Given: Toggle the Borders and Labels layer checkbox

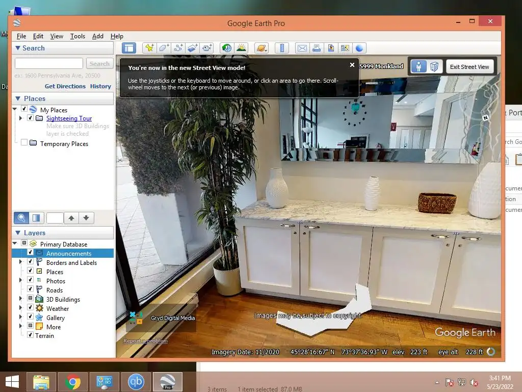Looking at the screenshot, I should 30,262.
